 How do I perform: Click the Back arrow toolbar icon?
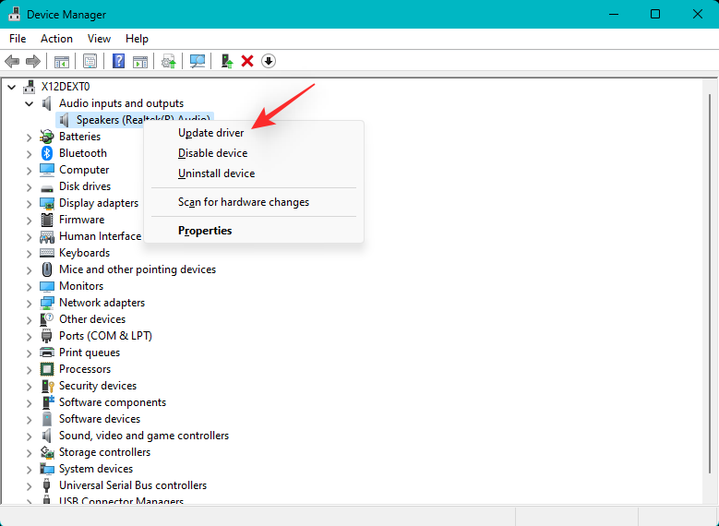12,61
